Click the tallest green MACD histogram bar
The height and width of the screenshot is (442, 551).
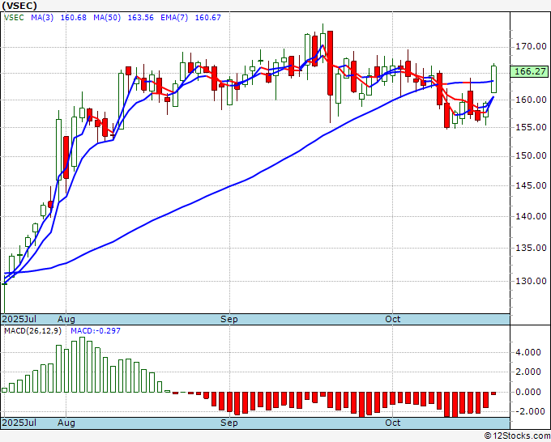[x=82, y=364]
